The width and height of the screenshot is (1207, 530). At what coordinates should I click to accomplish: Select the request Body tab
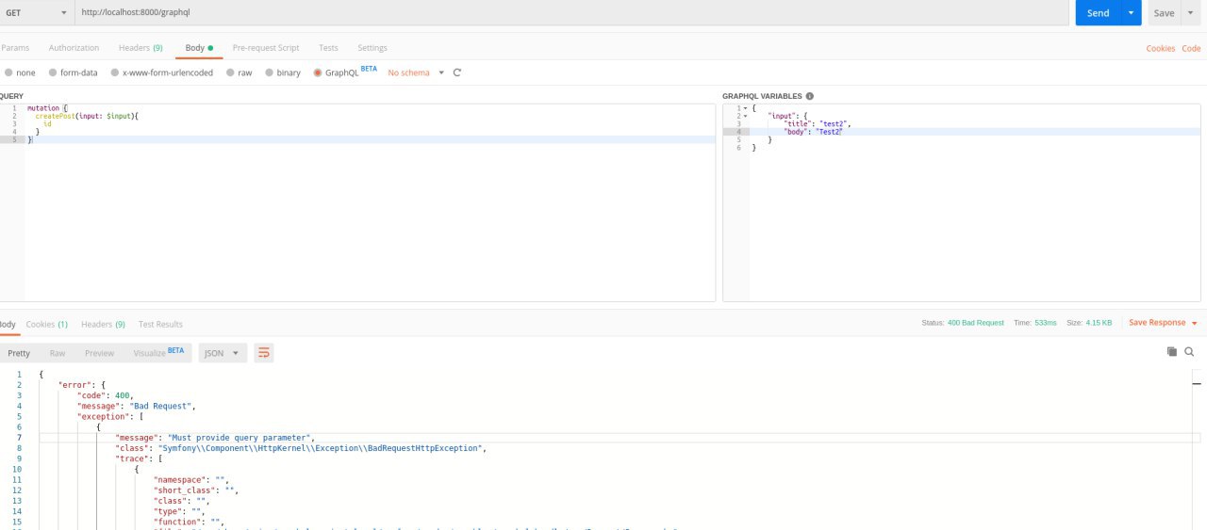coord(199,47)
